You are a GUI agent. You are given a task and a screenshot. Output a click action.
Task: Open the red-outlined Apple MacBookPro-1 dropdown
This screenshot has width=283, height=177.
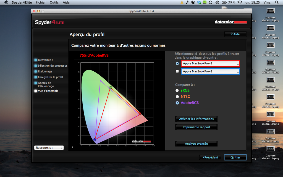pos(210,63)
